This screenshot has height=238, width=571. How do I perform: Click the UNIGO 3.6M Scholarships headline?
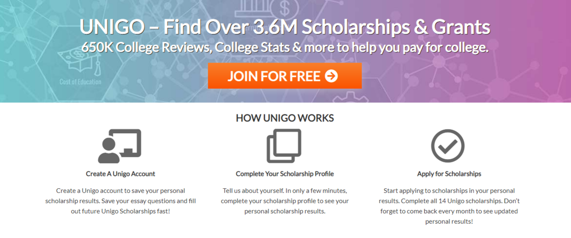tap(285, 28)
